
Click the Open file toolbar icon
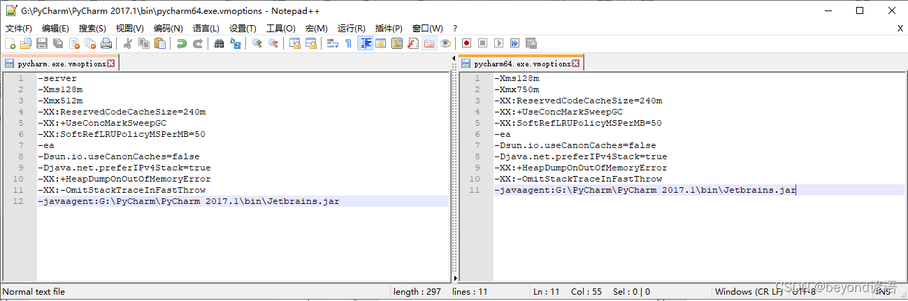point(26,43)
